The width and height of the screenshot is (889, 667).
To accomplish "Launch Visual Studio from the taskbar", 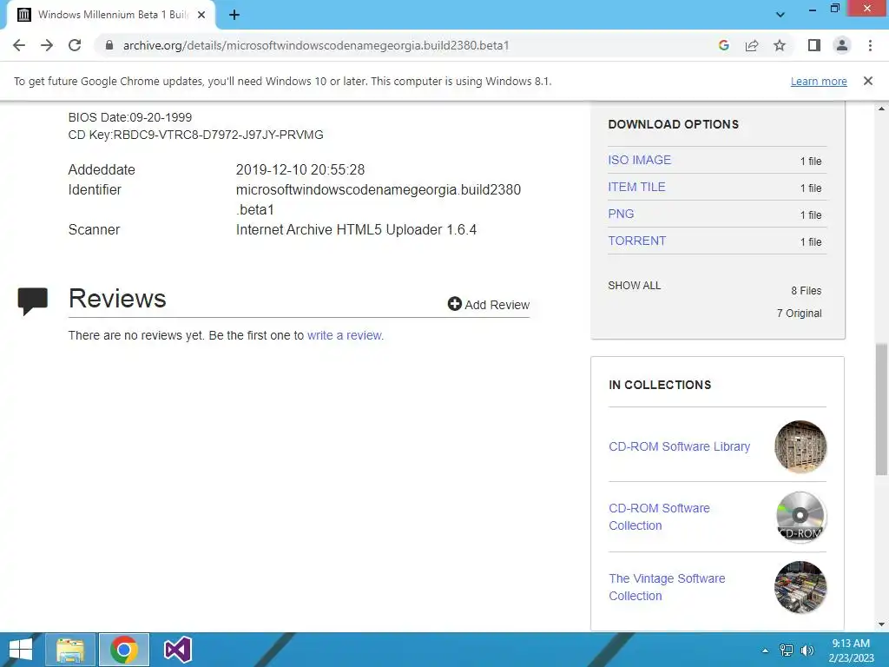I will (177, 650).
